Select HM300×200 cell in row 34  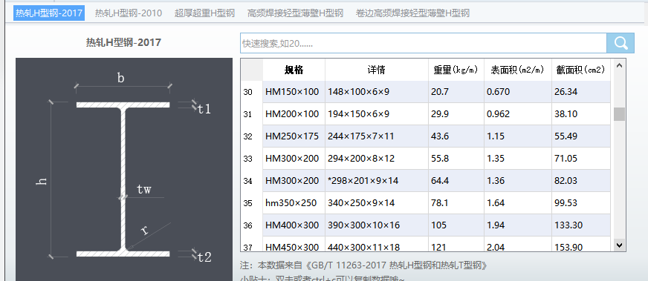click(294, 181)
